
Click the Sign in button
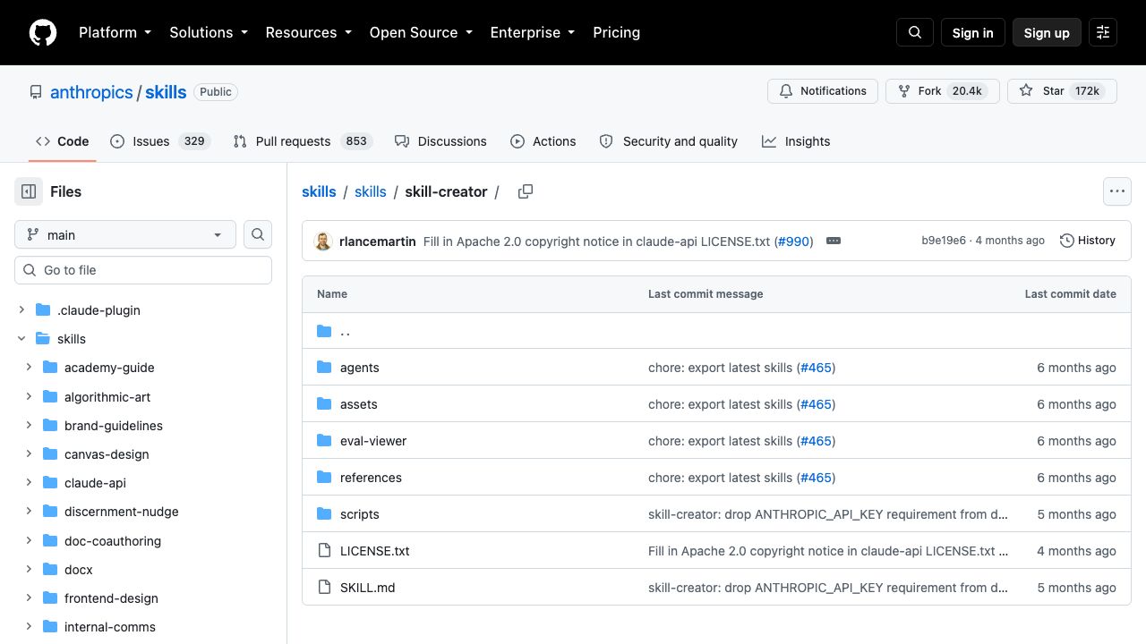(973, 32)
